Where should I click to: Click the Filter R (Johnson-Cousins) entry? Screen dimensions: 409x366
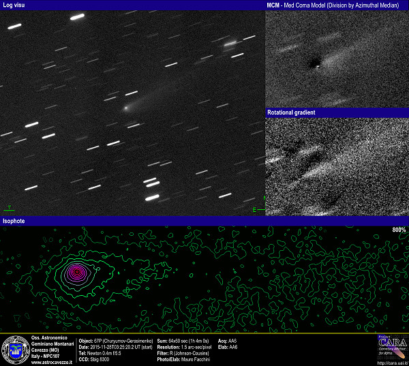[x=179, y=354]
